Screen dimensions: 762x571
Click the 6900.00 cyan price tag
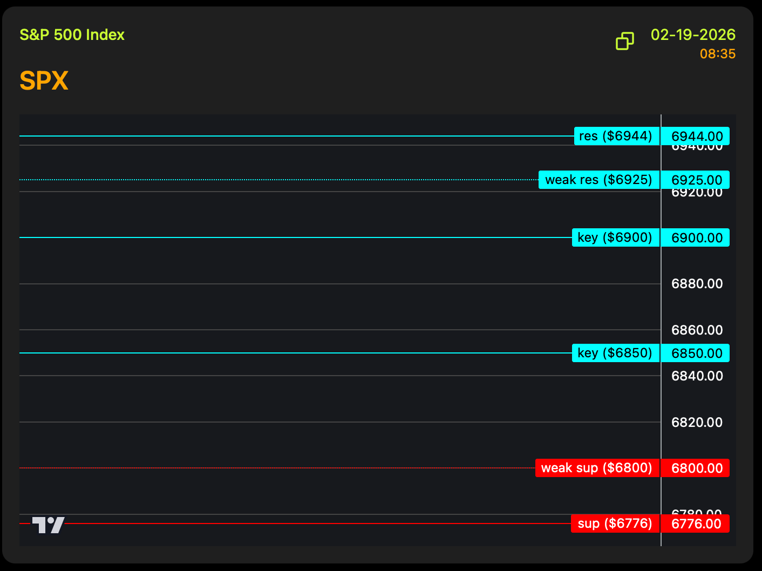click(x=696, y=237)
